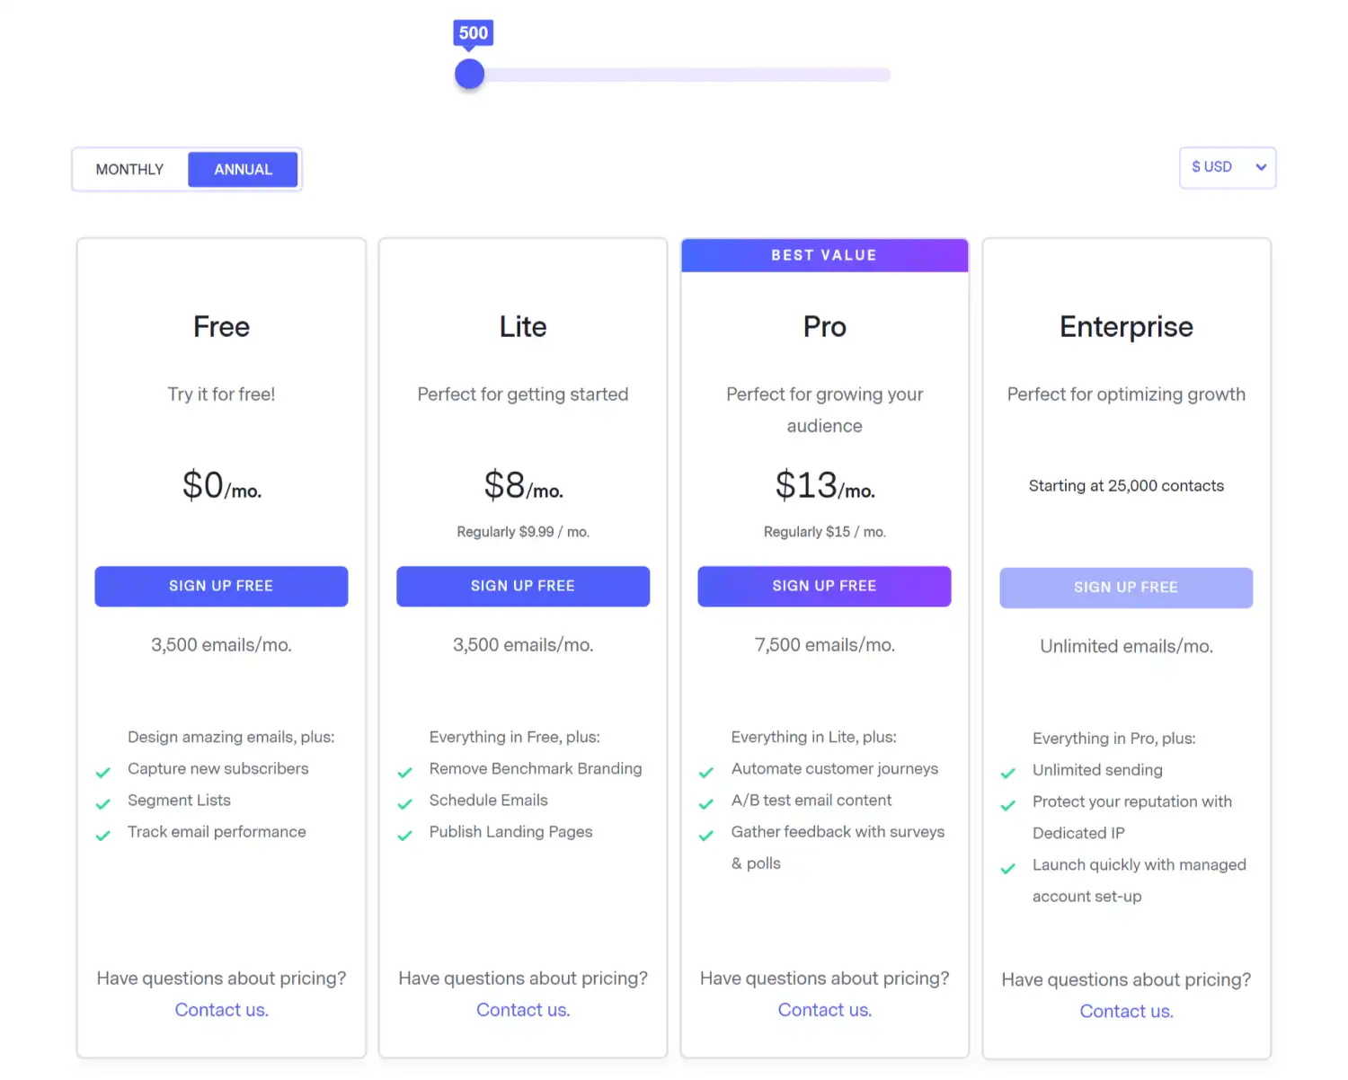Viewport: 1348px width, 1080px height.
Task: Follow Contact us link in Enterprise card
Action: tap(1126, 1012)
